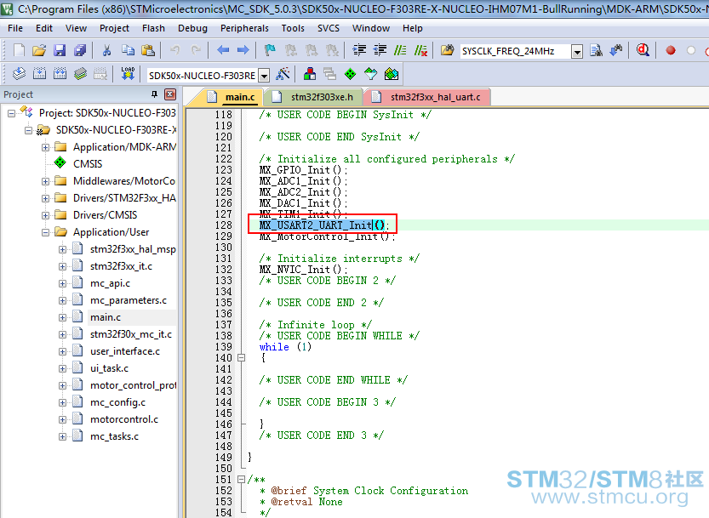Copy selection using the copy icon
The height and width of the screenshot is (518, 709).
pyautogui.click(x=128, y=50)
